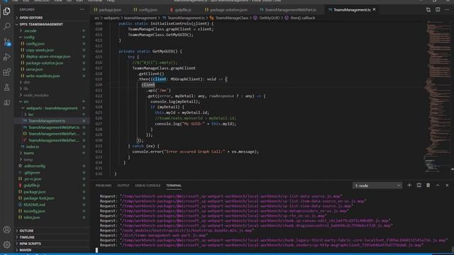The width and height of the screenshot is (454, 255).
Task: Open the Explorer view in activity bar
Action: [6, 11]
